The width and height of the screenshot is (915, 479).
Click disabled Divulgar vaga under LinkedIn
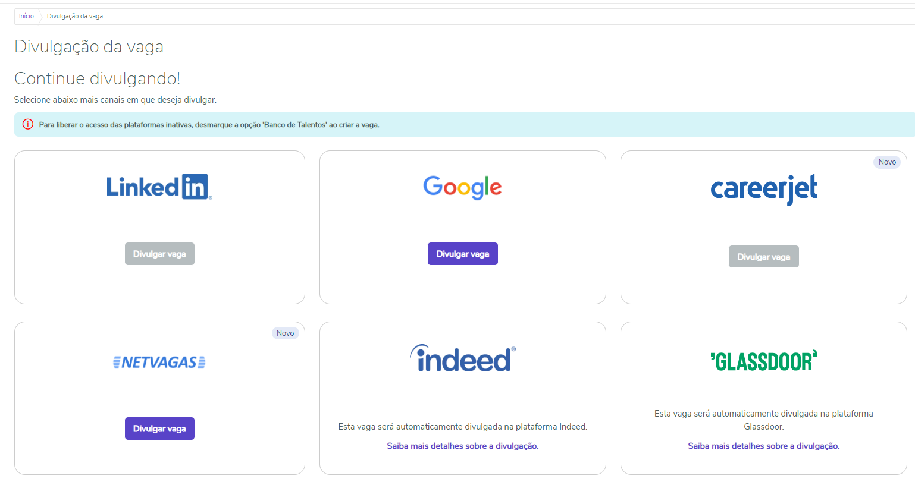[x=159, y=254]
